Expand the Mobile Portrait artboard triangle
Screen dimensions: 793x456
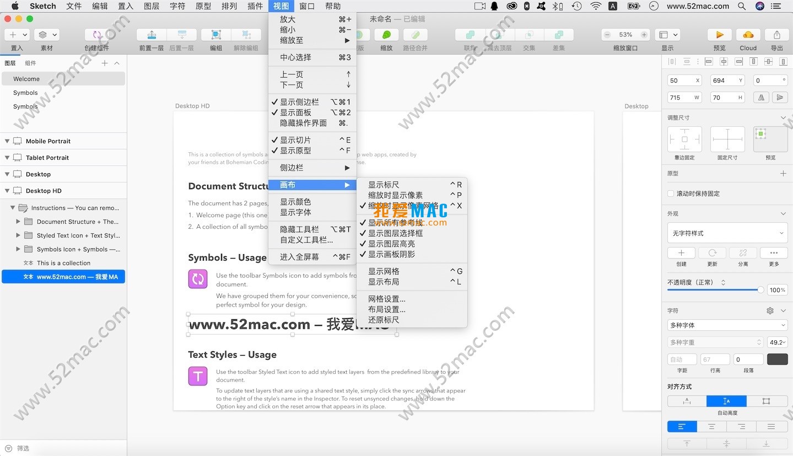click(7, 141)
